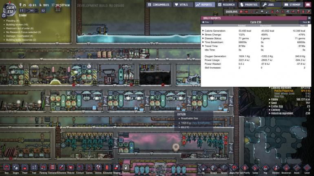
Task: Toggle the last overlay in the Overlays bar
Action: pos(308,11)
